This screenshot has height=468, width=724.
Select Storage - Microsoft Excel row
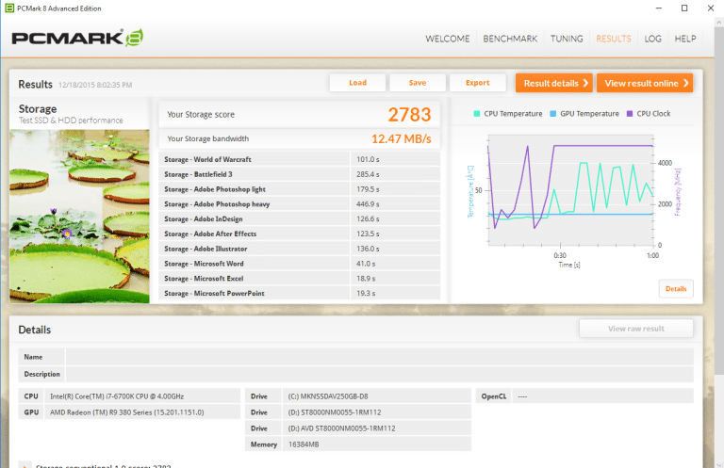(299, 279)
